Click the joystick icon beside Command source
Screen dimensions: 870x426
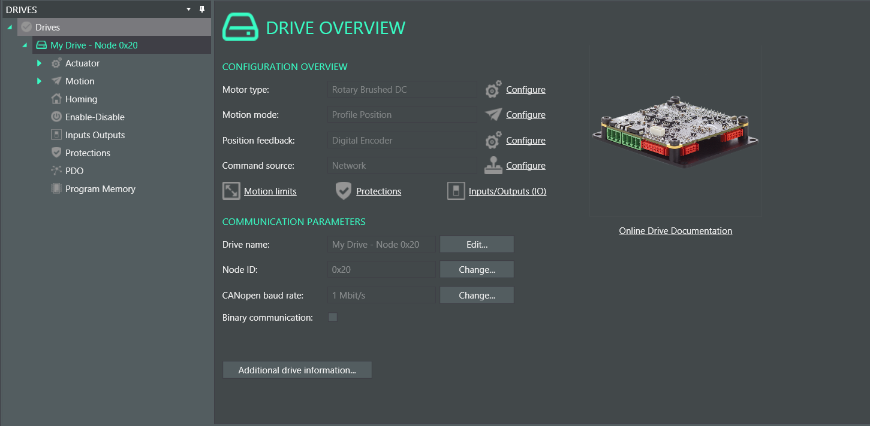click(x=493, y=166)
